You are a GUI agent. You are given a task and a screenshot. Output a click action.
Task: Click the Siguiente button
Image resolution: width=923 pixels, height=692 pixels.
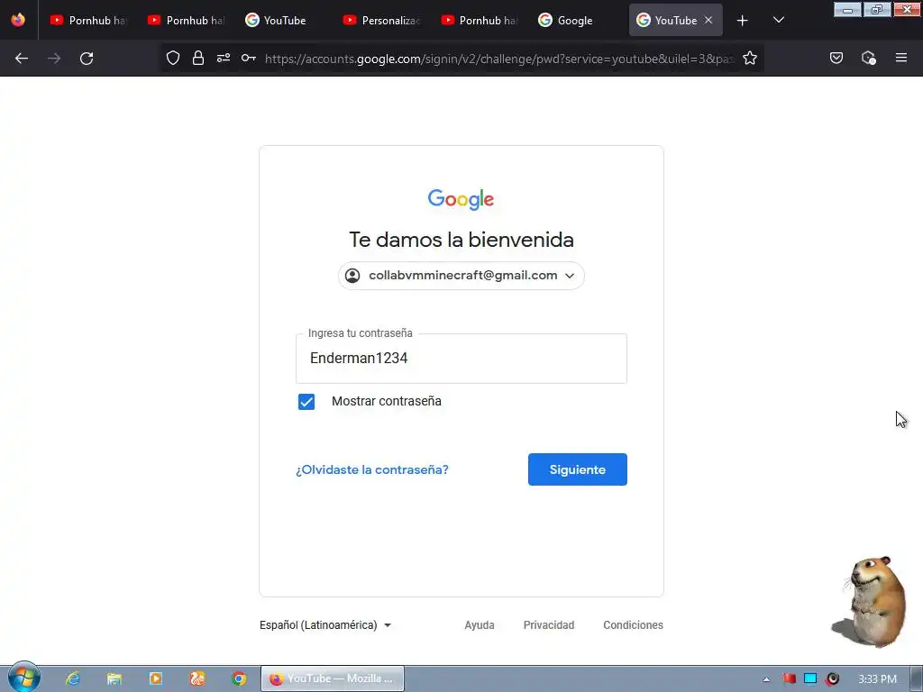point(578,469)
